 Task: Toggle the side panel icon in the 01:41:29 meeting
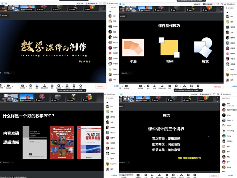pyautogui.click(x=105, y=3)
